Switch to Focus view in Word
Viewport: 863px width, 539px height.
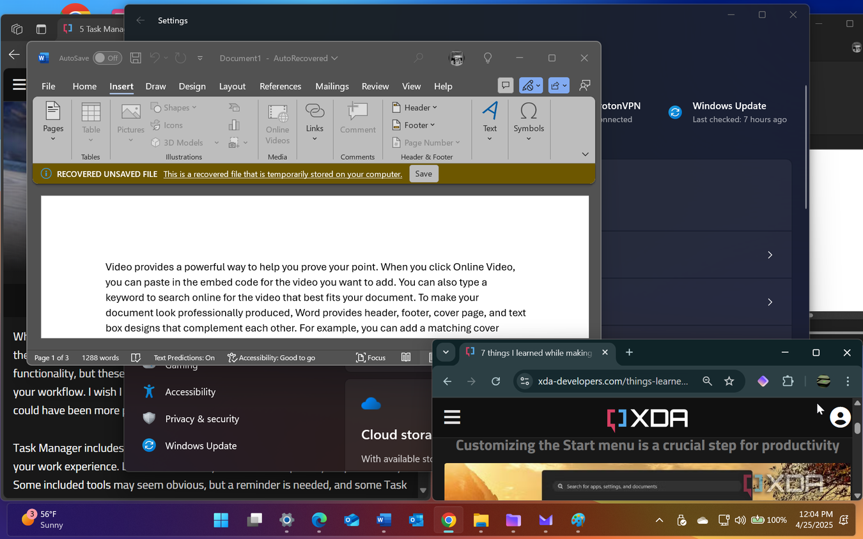[x=371, y=358]
